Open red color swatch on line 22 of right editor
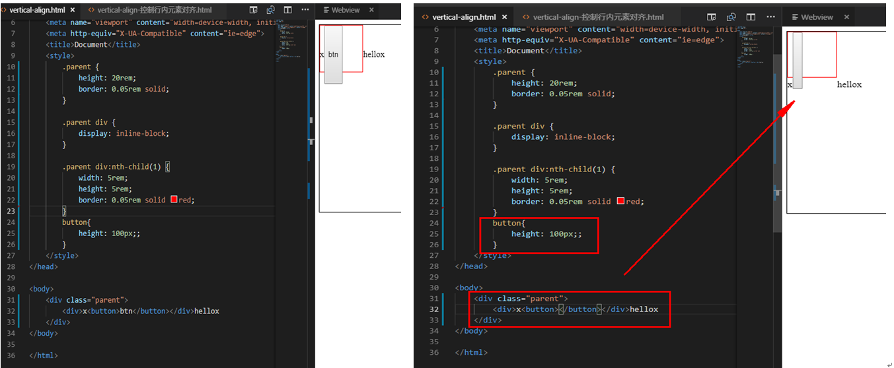 pyautogui.click(x=620, y=201)
